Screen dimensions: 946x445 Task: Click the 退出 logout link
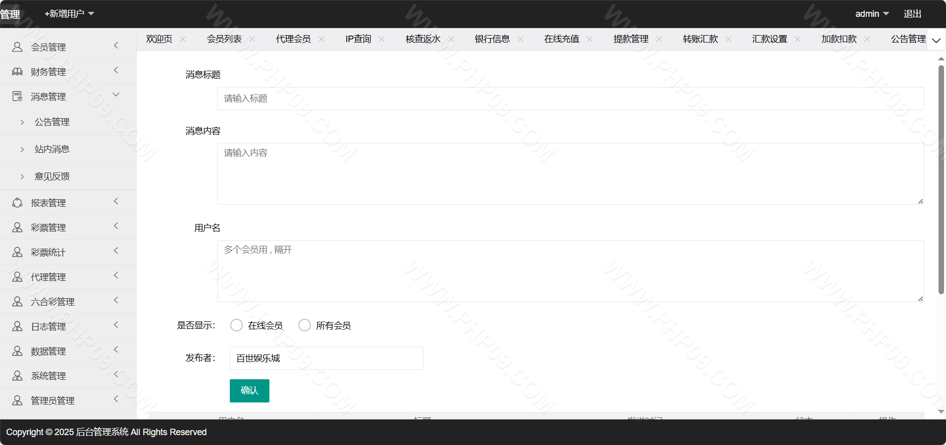[x=912, y=14]
